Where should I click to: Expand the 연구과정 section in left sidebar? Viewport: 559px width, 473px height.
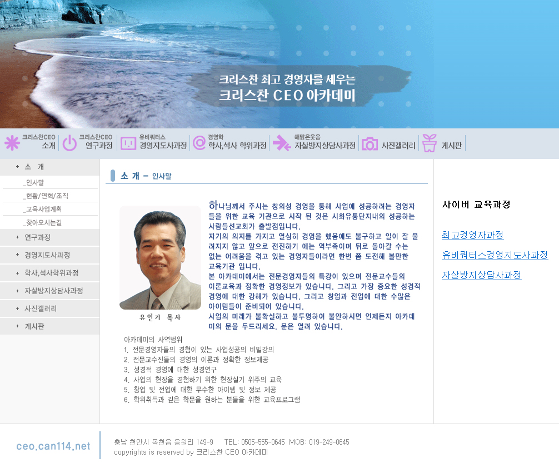click(x=37, y=237)
